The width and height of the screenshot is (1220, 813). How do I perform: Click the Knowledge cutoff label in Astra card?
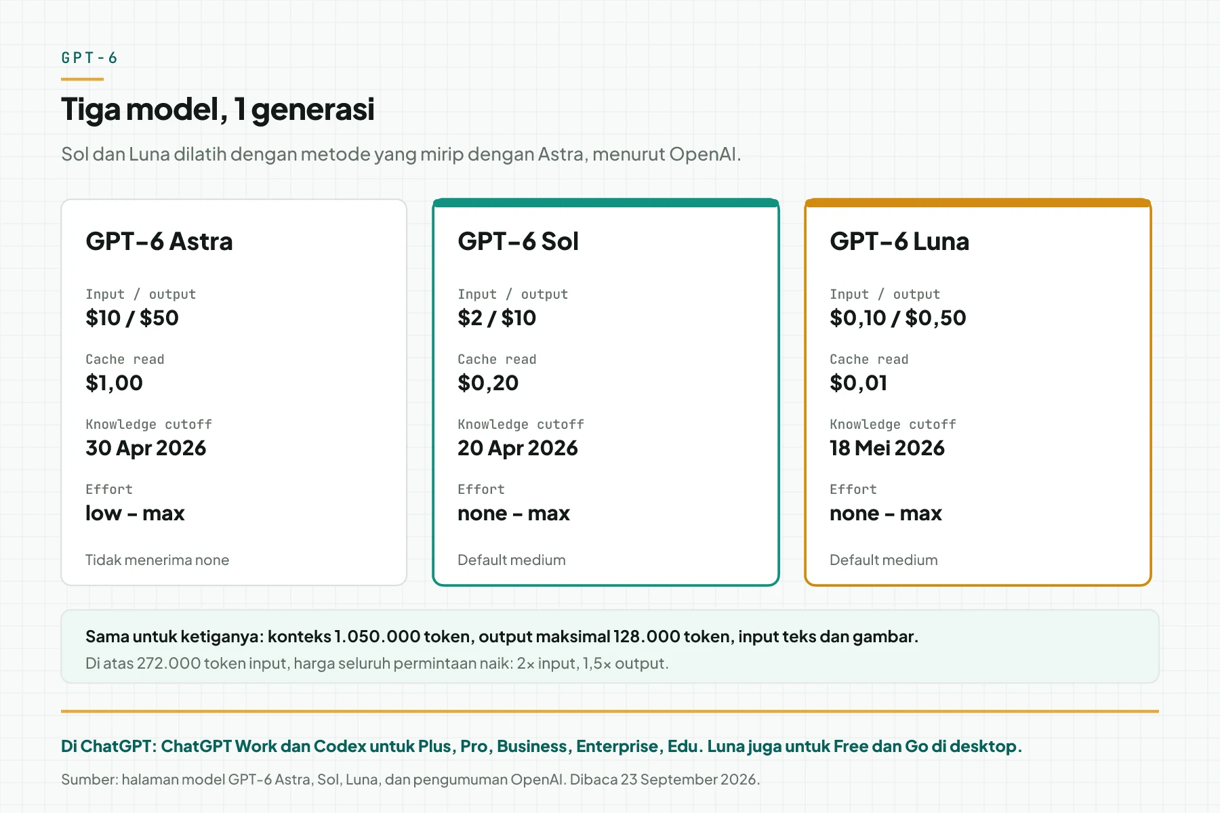(x=148, y=424)
